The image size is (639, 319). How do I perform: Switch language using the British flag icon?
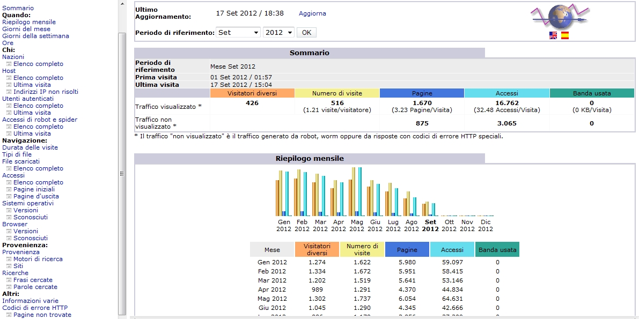click(x=553, y=35)
